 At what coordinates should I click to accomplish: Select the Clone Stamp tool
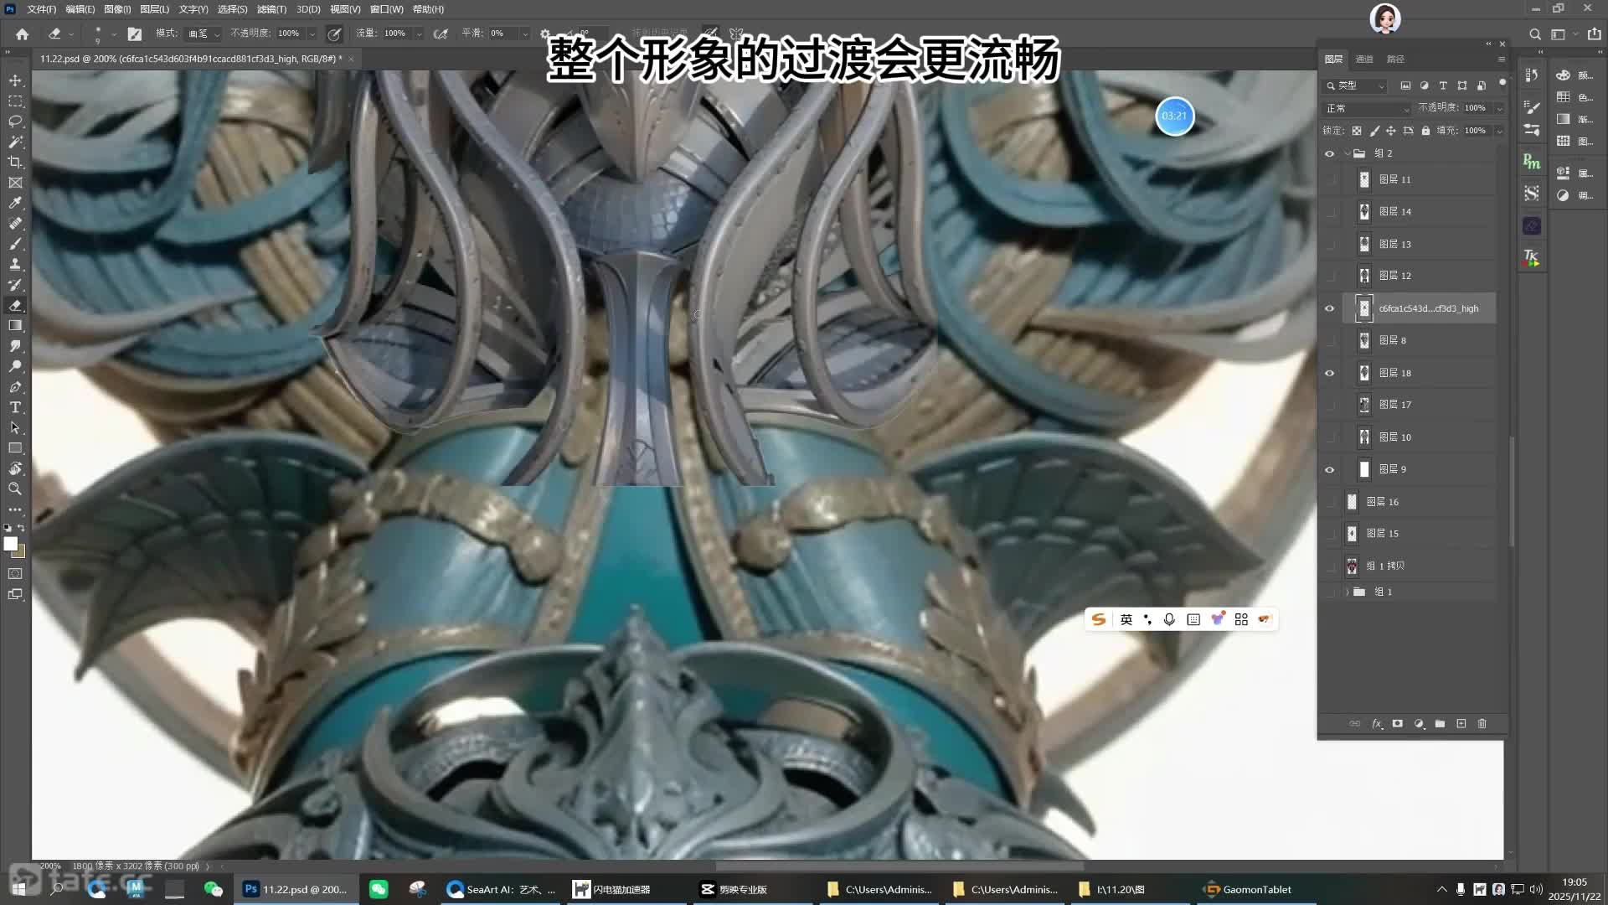click(15, 264)
